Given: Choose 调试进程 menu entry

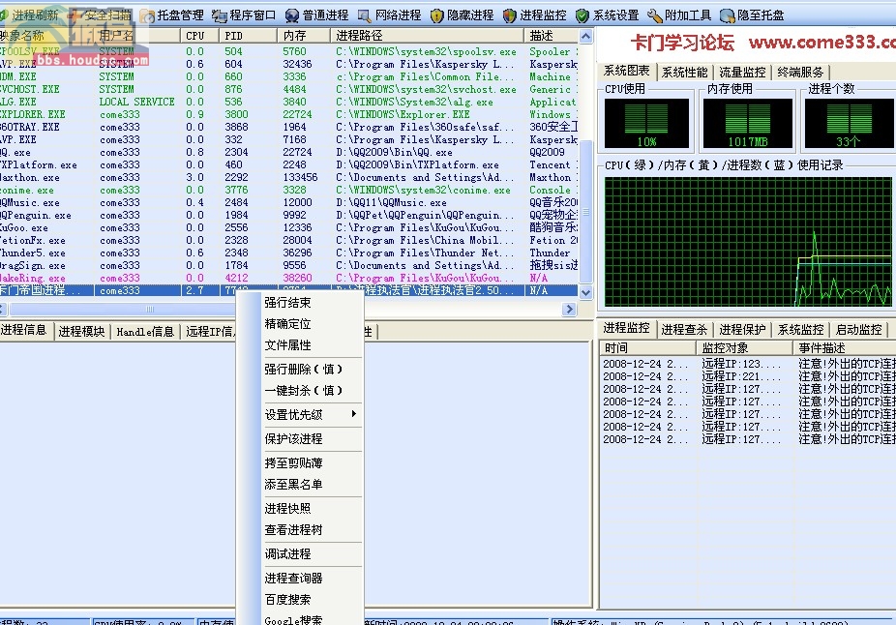Looking at the screenshot, I should (x=287, y=553).
